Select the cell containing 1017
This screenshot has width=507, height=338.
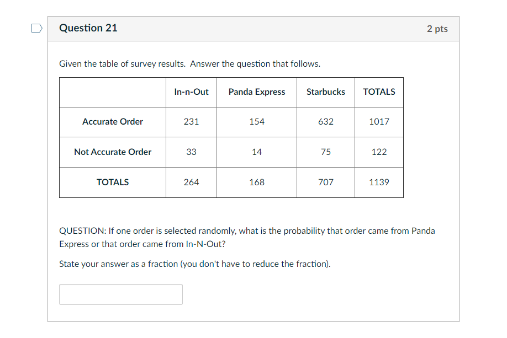379,122
